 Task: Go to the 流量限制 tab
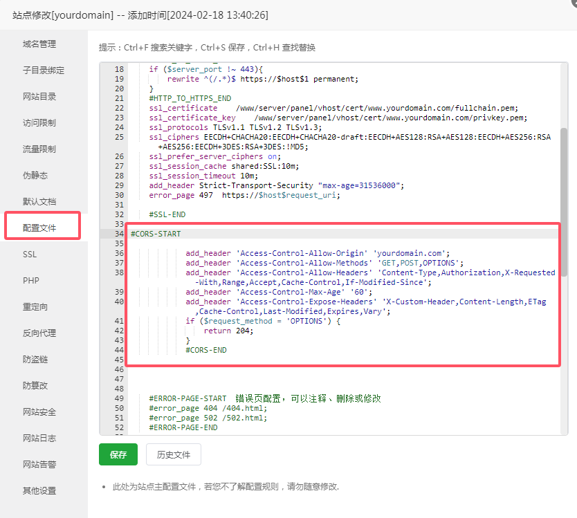click(39, 149)
